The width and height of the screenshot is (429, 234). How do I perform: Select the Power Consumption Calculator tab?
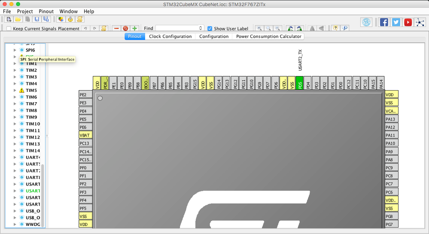268,36
